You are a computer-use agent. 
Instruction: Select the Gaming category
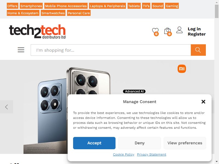[x=172, y=6]
